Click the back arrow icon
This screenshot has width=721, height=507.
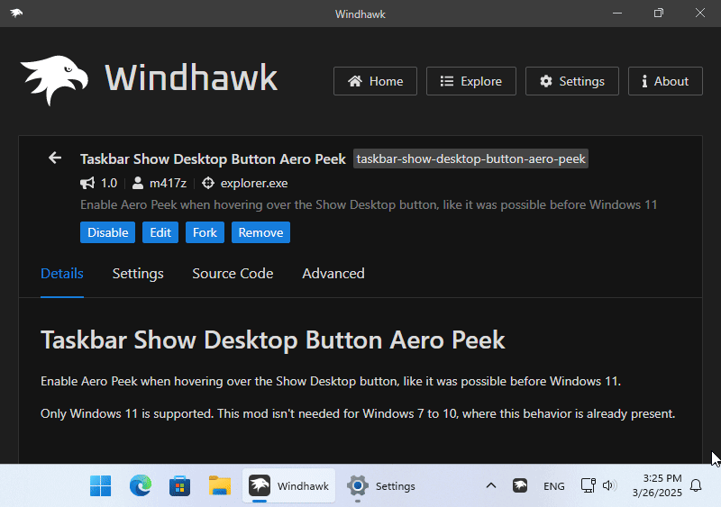55,158
